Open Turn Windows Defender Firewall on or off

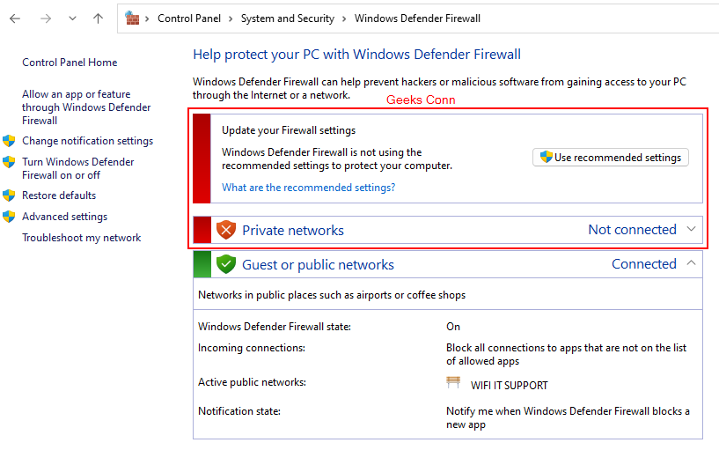point(77,168)
